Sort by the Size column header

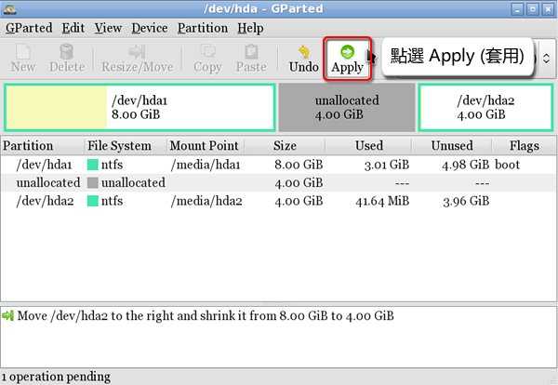(x=285, y=146)
